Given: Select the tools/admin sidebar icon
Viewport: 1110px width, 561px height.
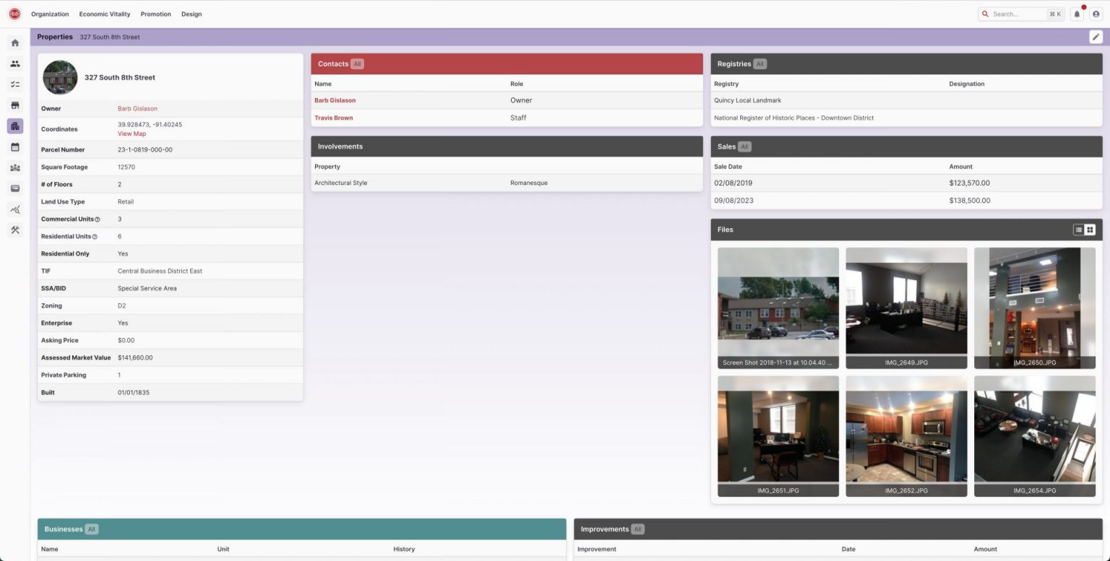Looking at the screenshot, I should pyautogui.click(x=14, y=230).
